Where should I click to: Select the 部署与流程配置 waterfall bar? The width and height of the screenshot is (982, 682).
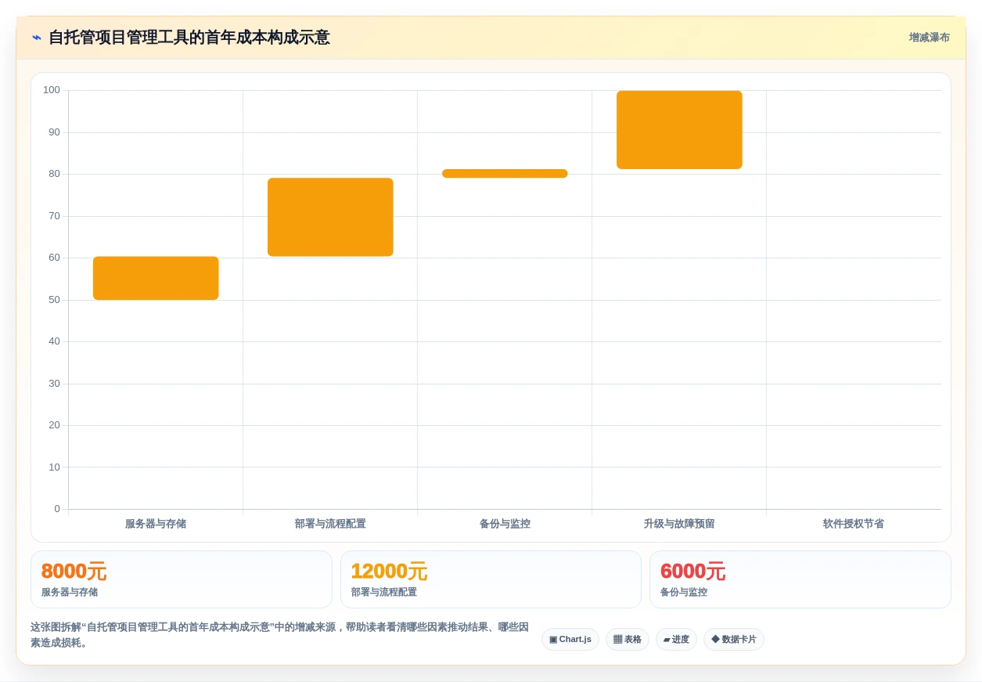tap(330, 217)
